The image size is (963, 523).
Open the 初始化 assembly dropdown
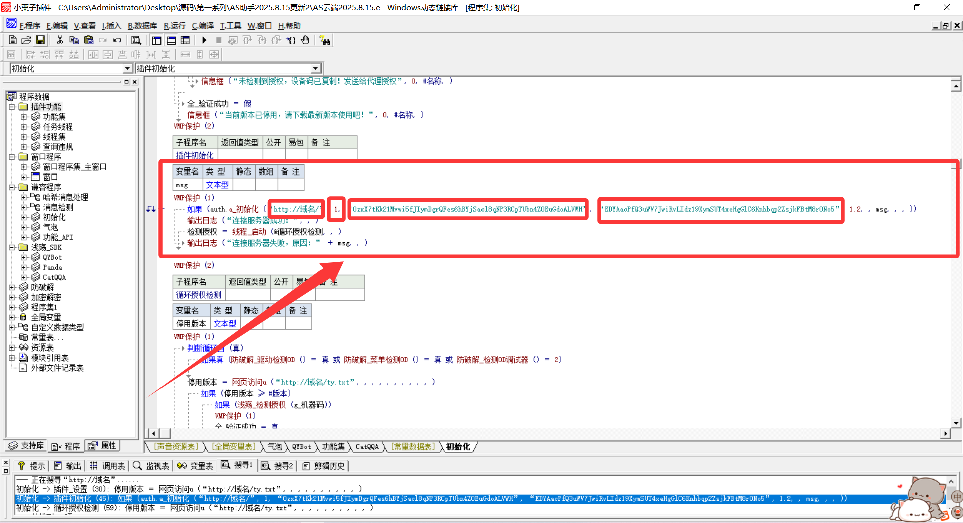(x=127, y=69)
